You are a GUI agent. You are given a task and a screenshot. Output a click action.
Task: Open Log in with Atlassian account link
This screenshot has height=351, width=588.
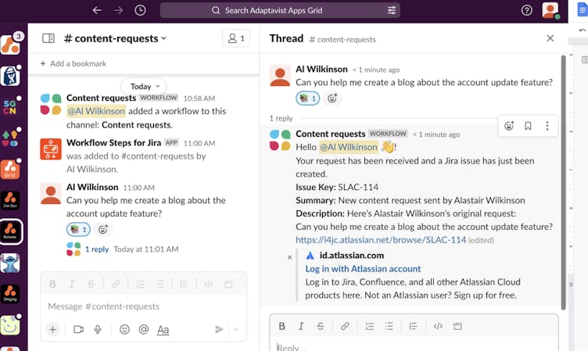pyautogui.click(x=363, y=269)
